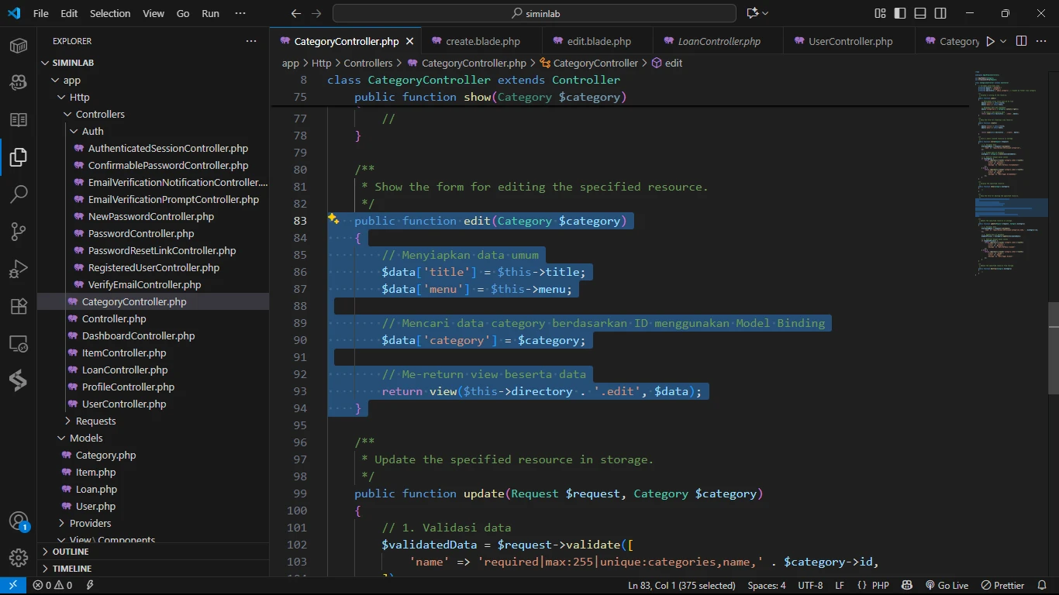1059x595 pixels.
Task: Open the Run and Debug view
Action: point(19,269)
